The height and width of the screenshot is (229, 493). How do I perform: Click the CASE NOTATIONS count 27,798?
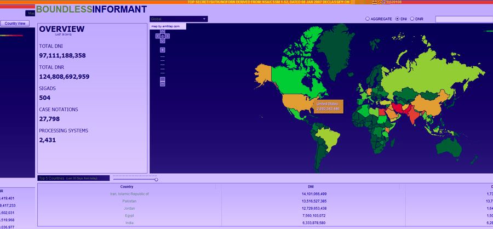click(x=49, y=119)
